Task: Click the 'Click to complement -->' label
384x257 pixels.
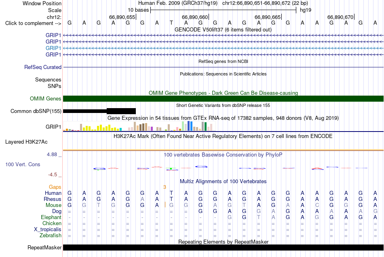Action: coord(33,23)
